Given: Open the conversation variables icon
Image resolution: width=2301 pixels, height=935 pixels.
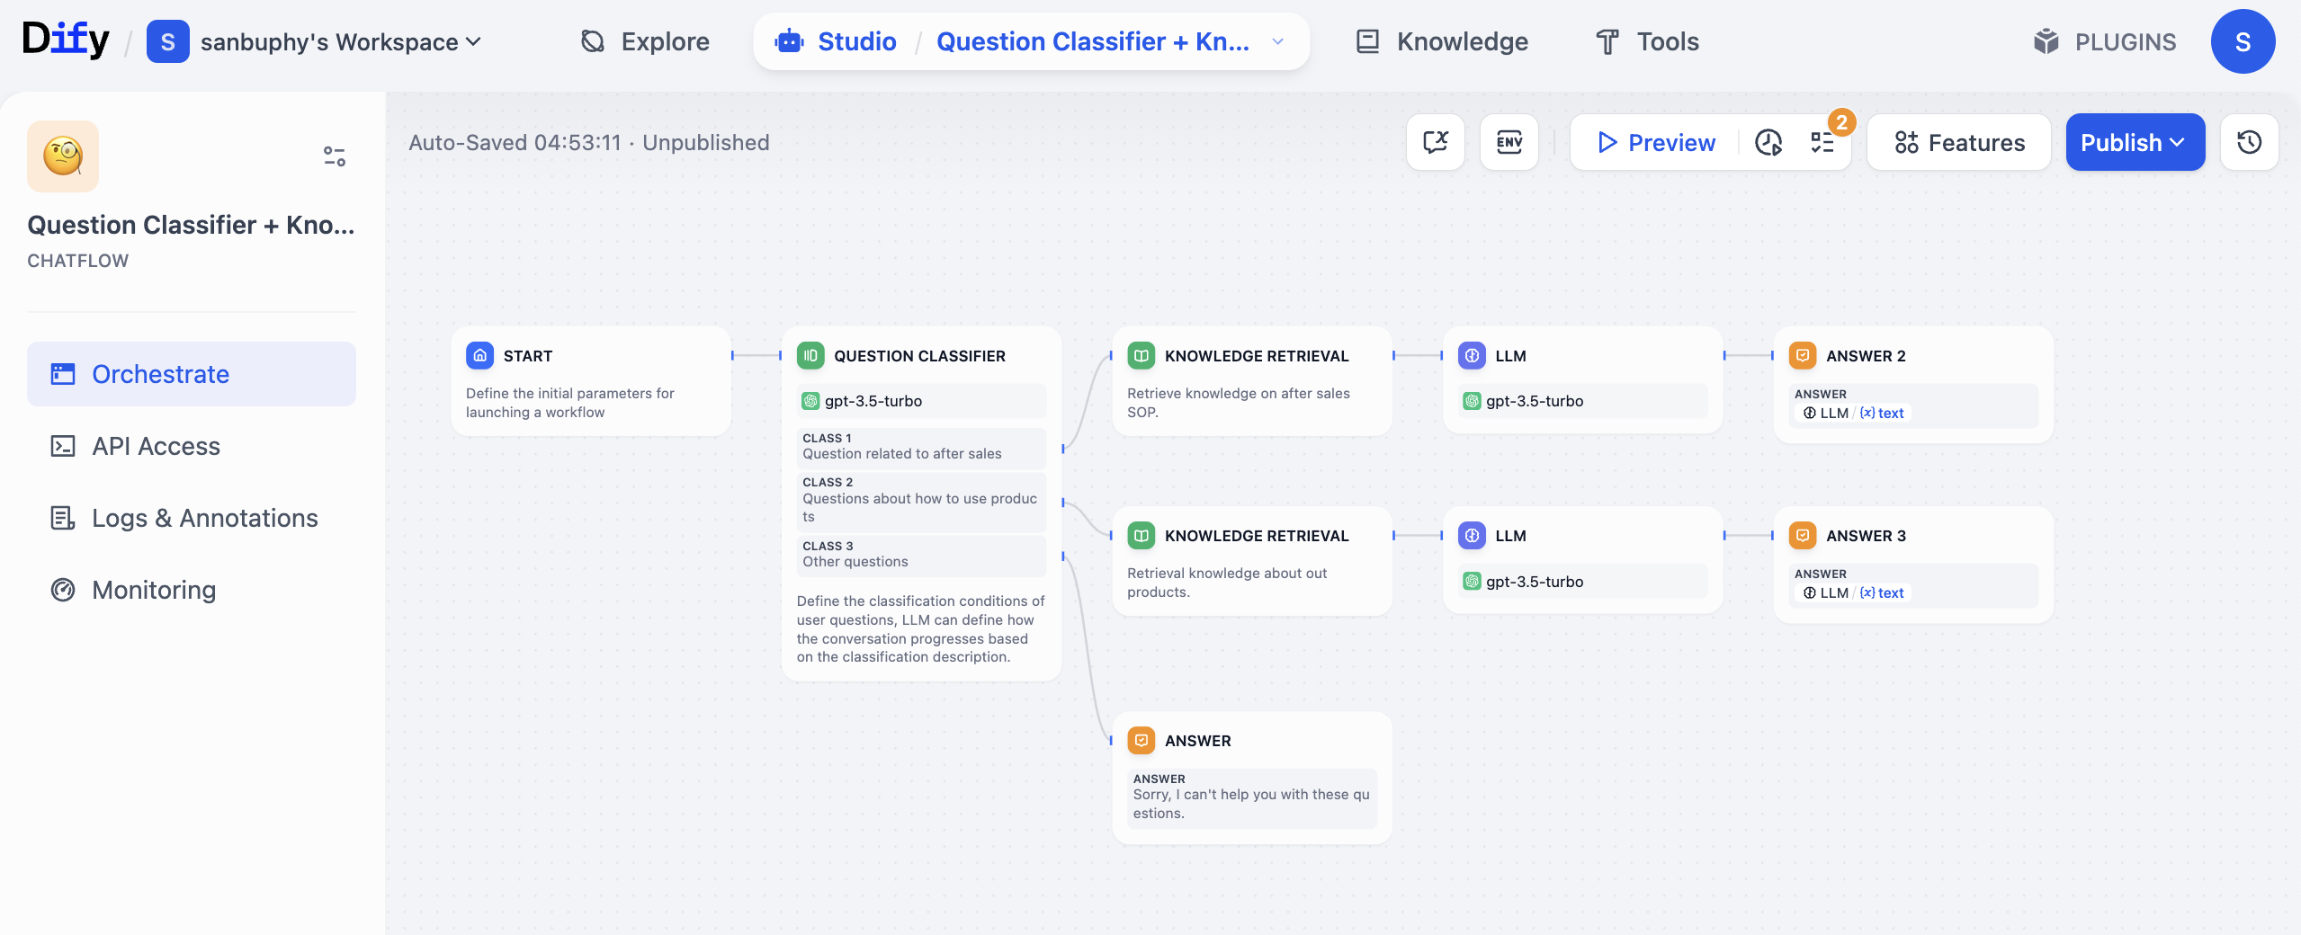Looking at the screenshot, I should 1435,142.
